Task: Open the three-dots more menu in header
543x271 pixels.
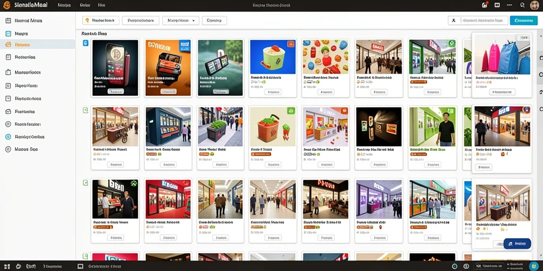Action: (x=510, y=5)
